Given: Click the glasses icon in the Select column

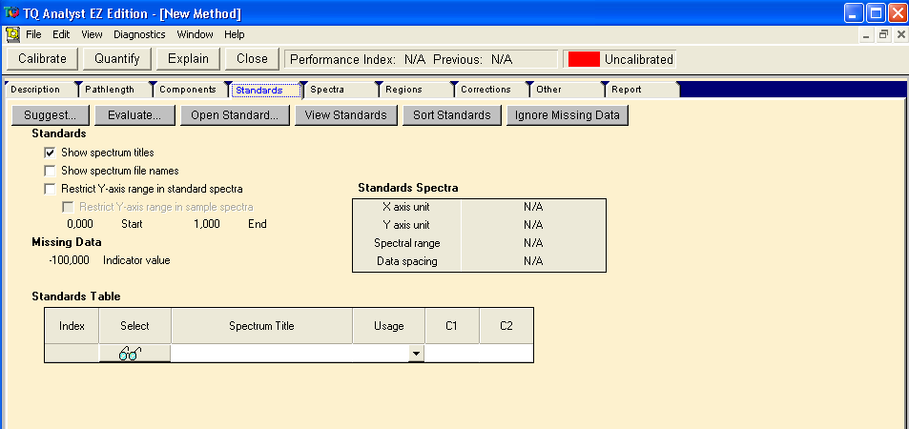Looking at the screenshot, I should [131, 353].
